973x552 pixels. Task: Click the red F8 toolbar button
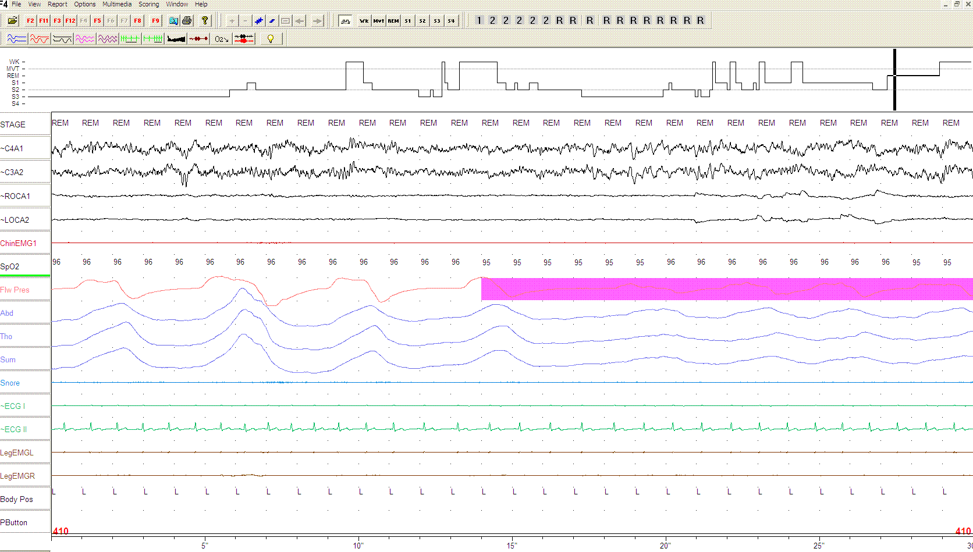[137, 21]
